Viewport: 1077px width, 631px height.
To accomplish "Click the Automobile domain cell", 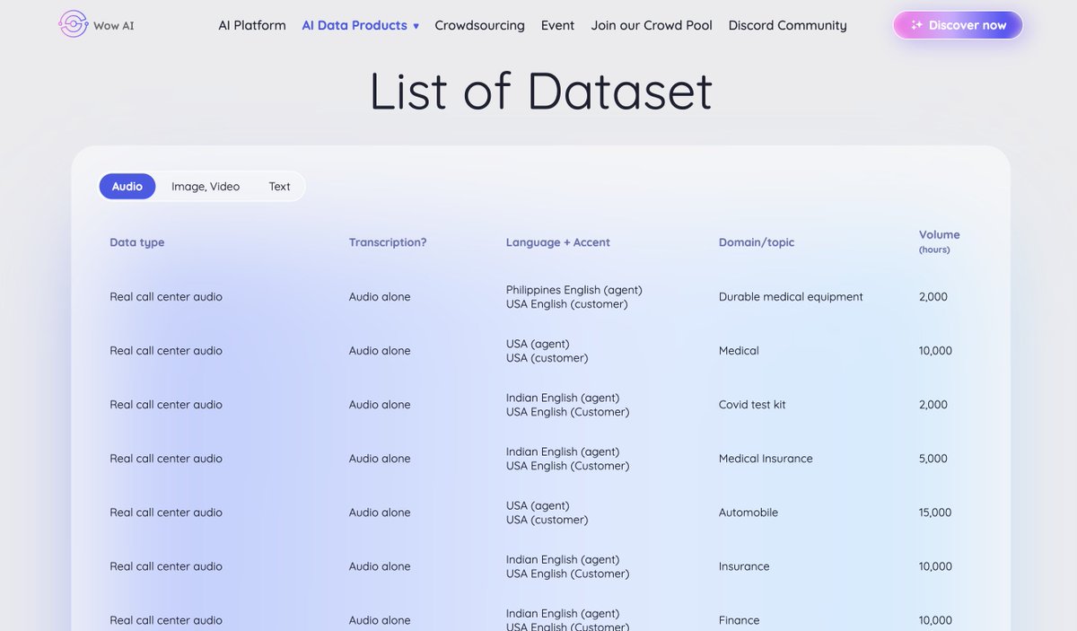I will (x=749, y=513).
